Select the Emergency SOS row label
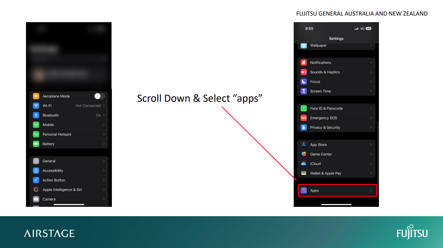This screenshot has width=443, height=248. [x=324, y=118]
